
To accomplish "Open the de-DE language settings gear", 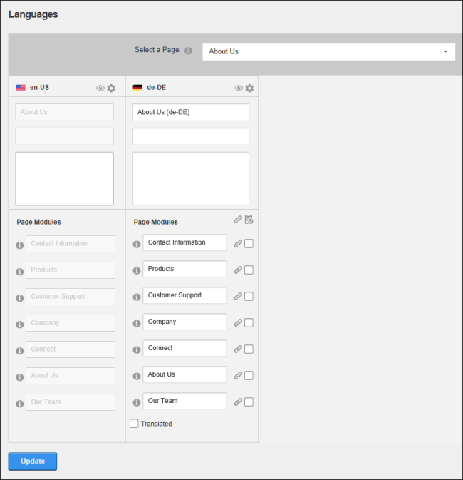I will (x=249, y=88).
